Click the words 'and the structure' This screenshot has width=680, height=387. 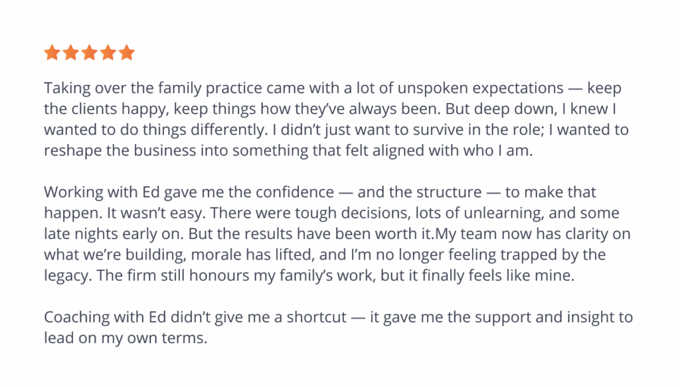click(420, 193)
